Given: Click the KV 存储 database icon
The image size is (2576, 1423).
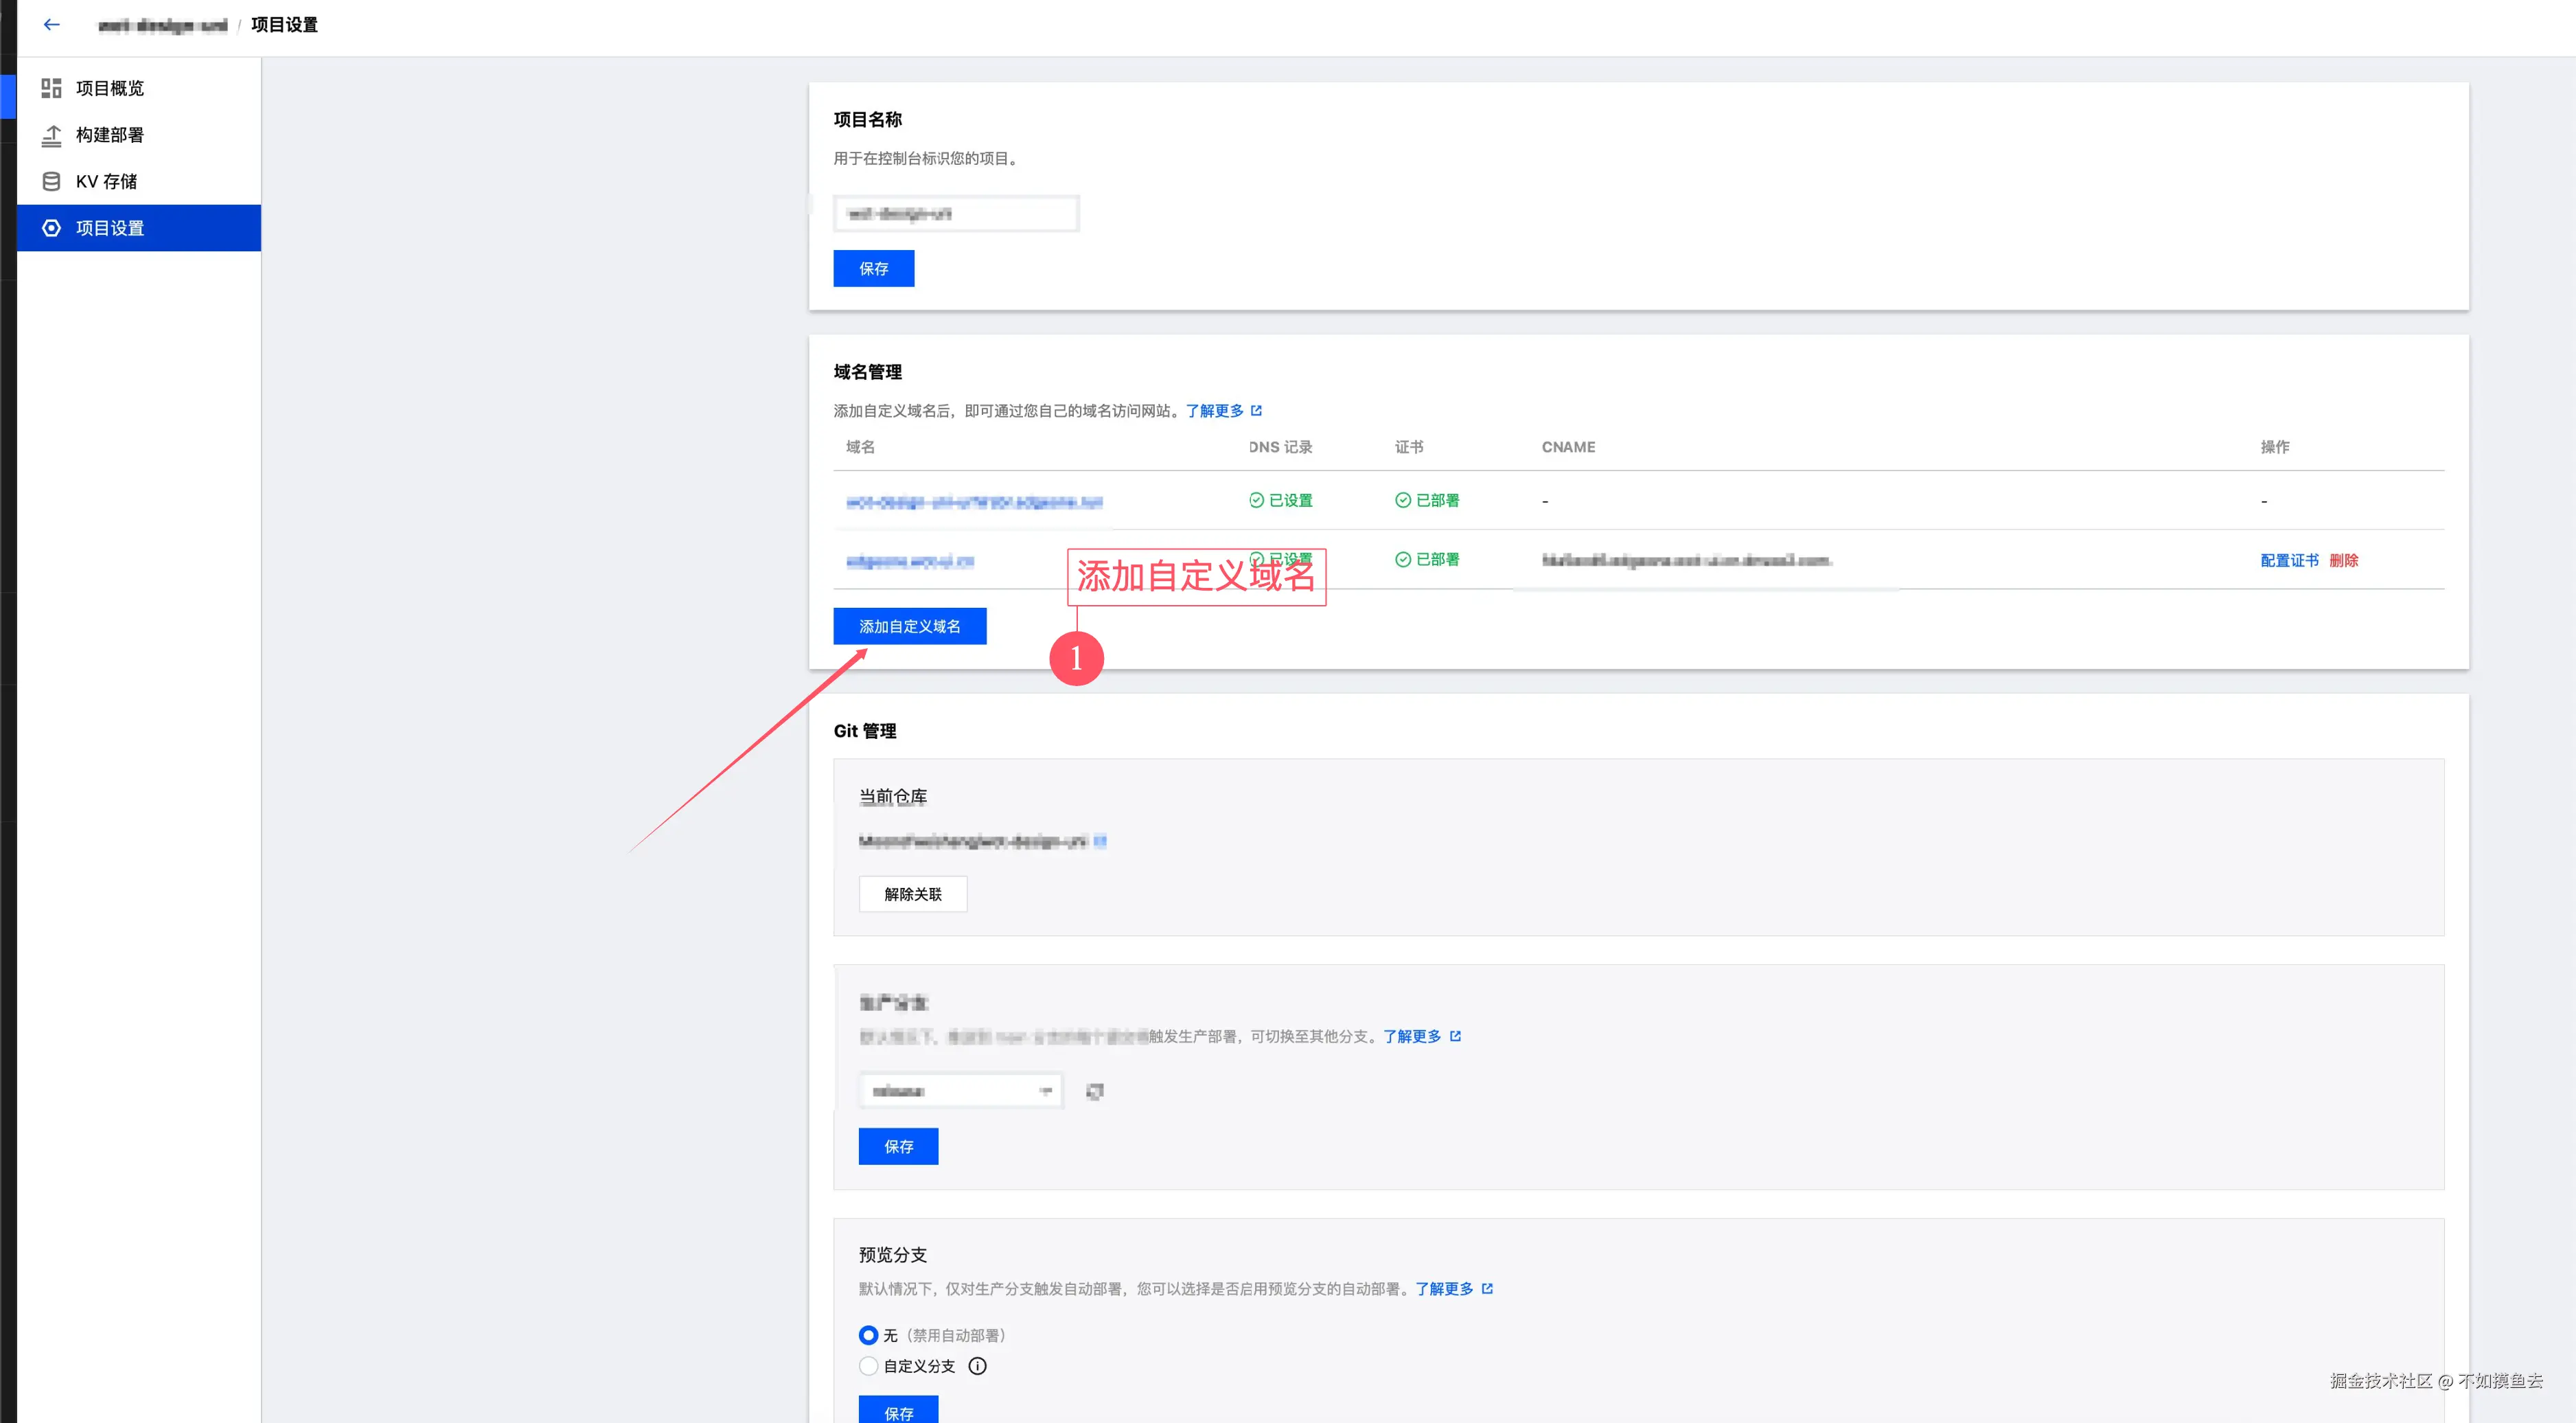Looking at the screenshot, I should [51, 181].
